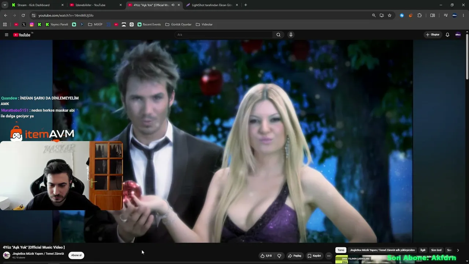Viewport: 469px width, 264px height.
Task: Open YouTube account avatar menu
Action: coord(458,35)
